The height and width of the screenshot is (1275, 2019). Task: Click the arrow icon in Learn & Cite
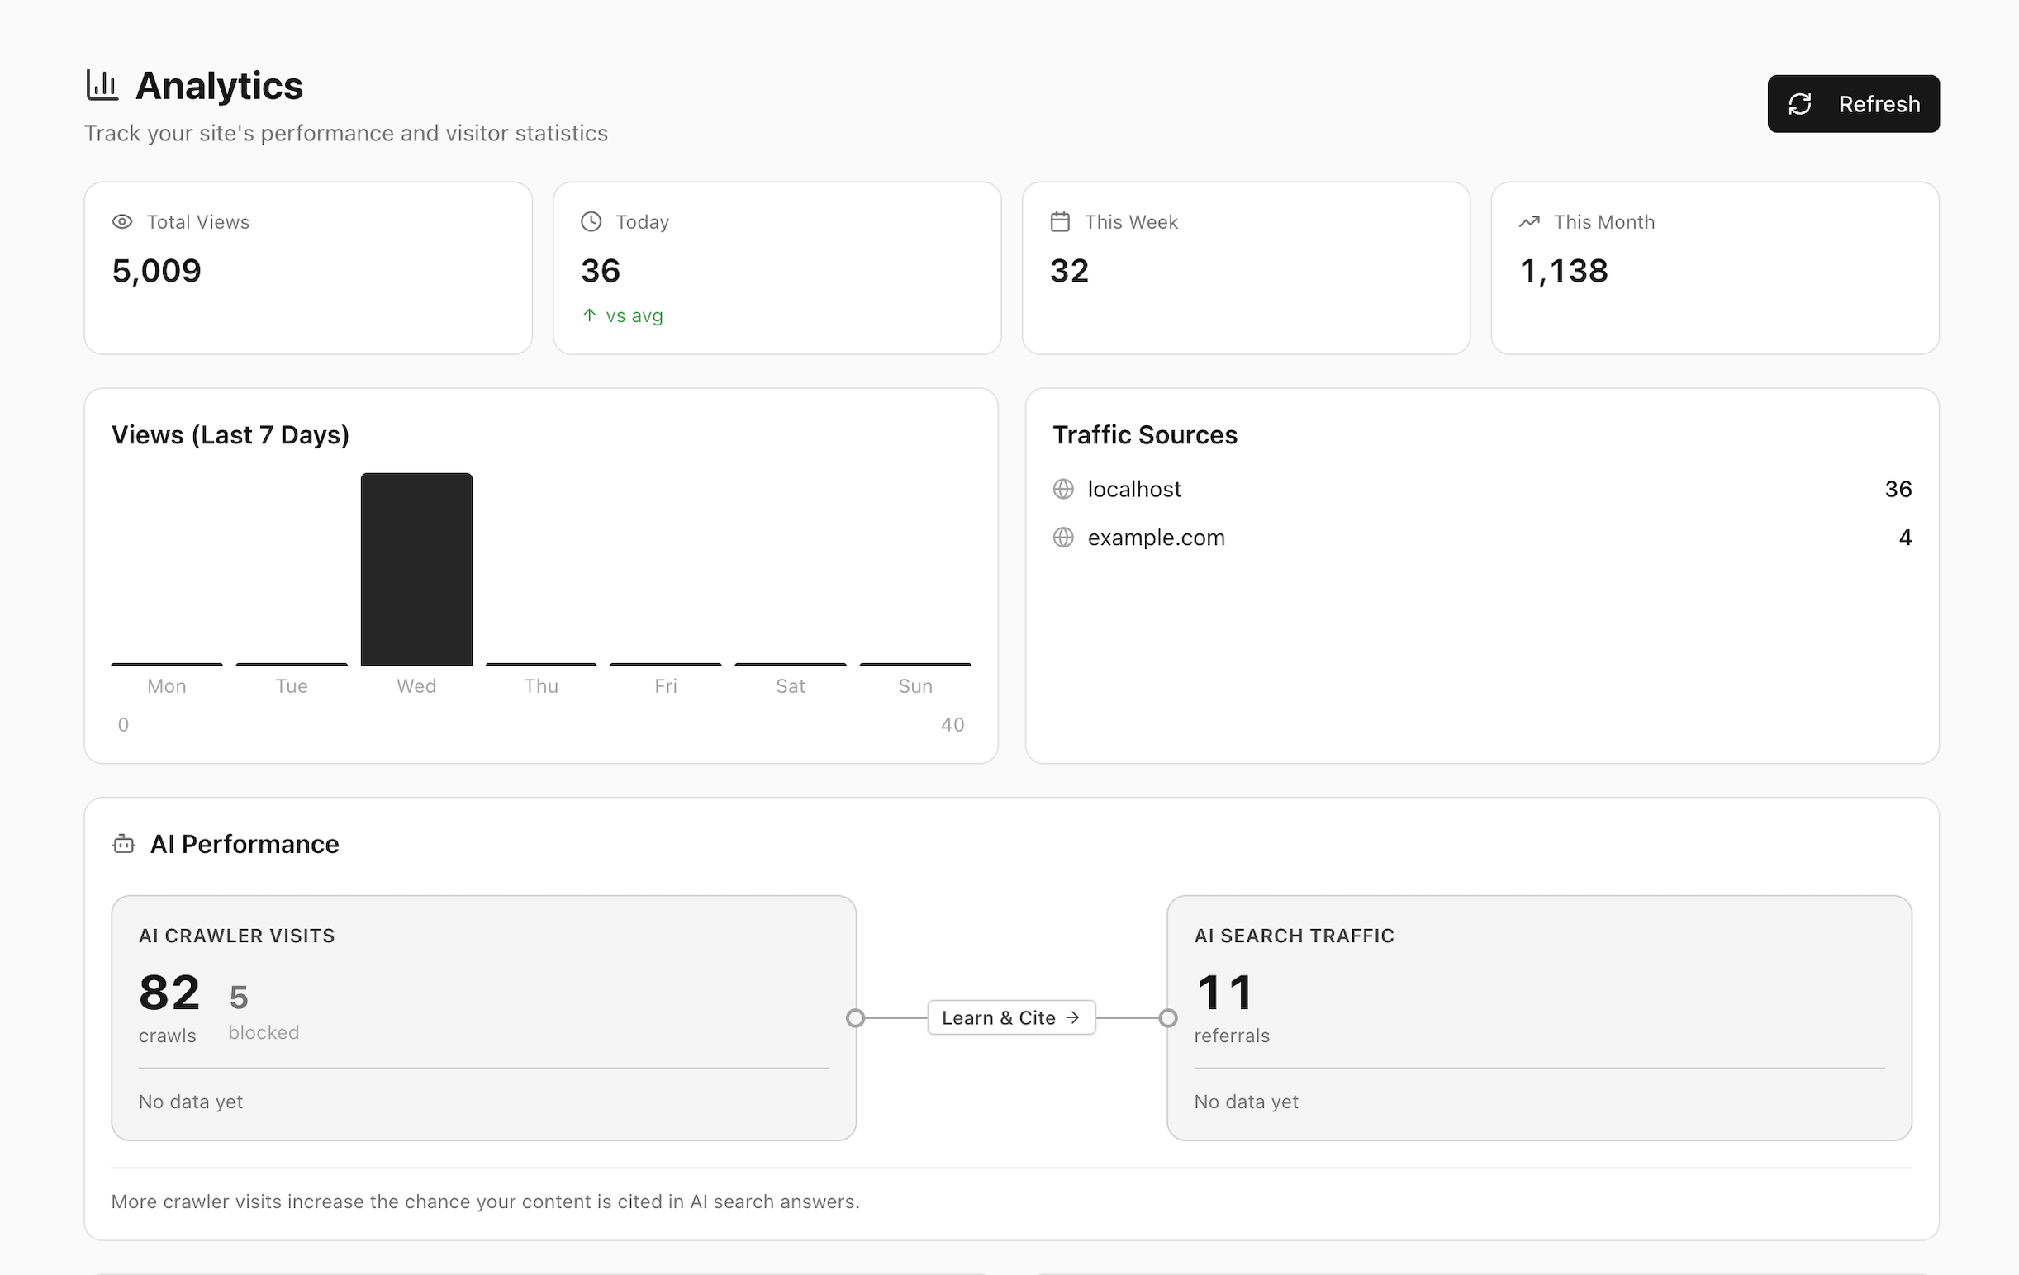[1072, 1017]
